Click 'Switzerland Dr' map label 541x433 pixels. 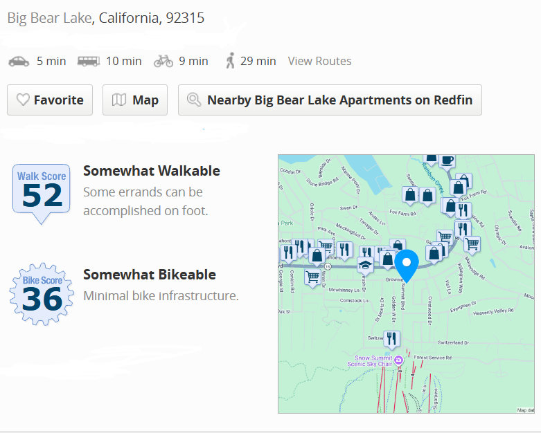click(x=453, y=342)
